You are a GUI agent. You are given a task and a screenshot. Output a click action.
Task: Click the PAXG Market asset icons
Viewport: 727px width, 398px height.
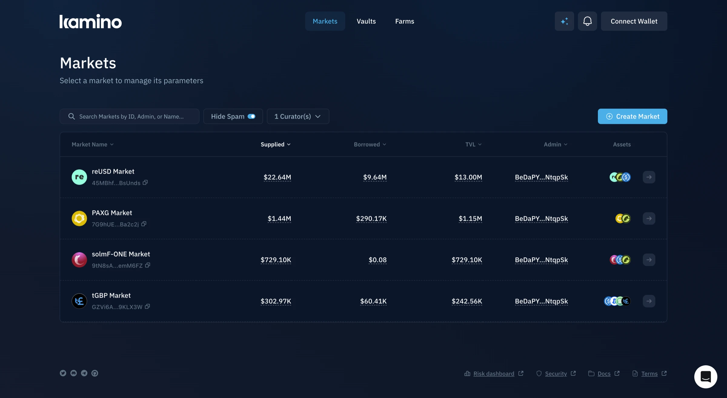(623, 218)
